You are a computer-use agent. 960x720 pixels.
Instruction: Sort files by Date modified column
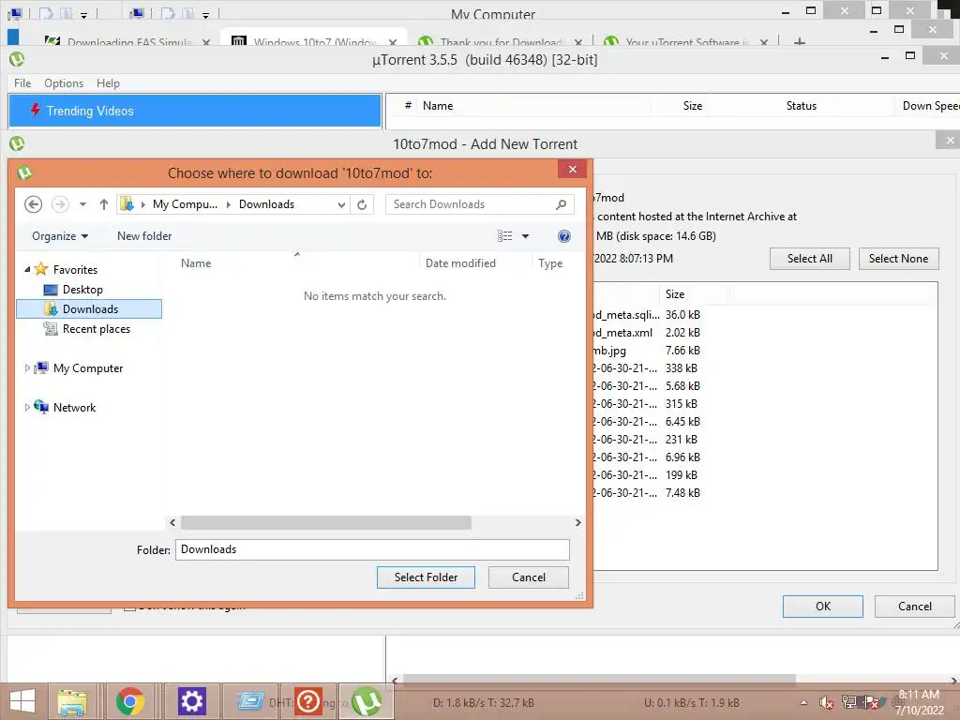(460, 263)
